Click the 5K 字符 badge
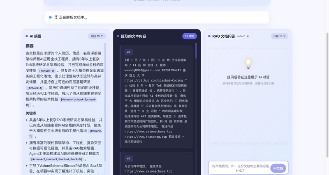 click(190, 36)
